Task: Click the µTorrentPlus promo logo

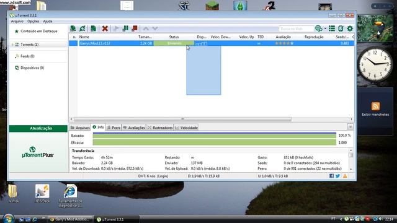Action: [37, 152]
